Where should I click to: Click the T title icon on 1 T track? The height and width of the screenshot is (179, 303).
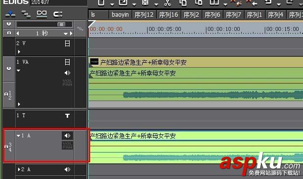coord(67,116)
